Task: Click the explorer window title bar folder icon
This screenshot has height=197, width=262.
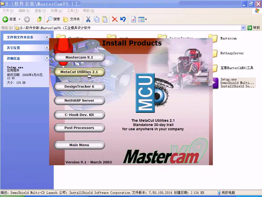Action: 2,4
